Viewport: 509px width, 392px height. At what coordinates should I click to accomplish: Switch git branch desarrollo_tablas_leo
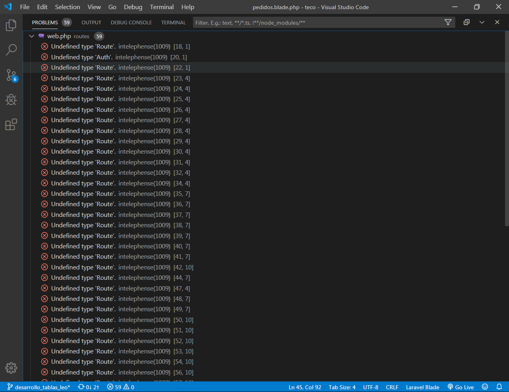click(39, 387)
